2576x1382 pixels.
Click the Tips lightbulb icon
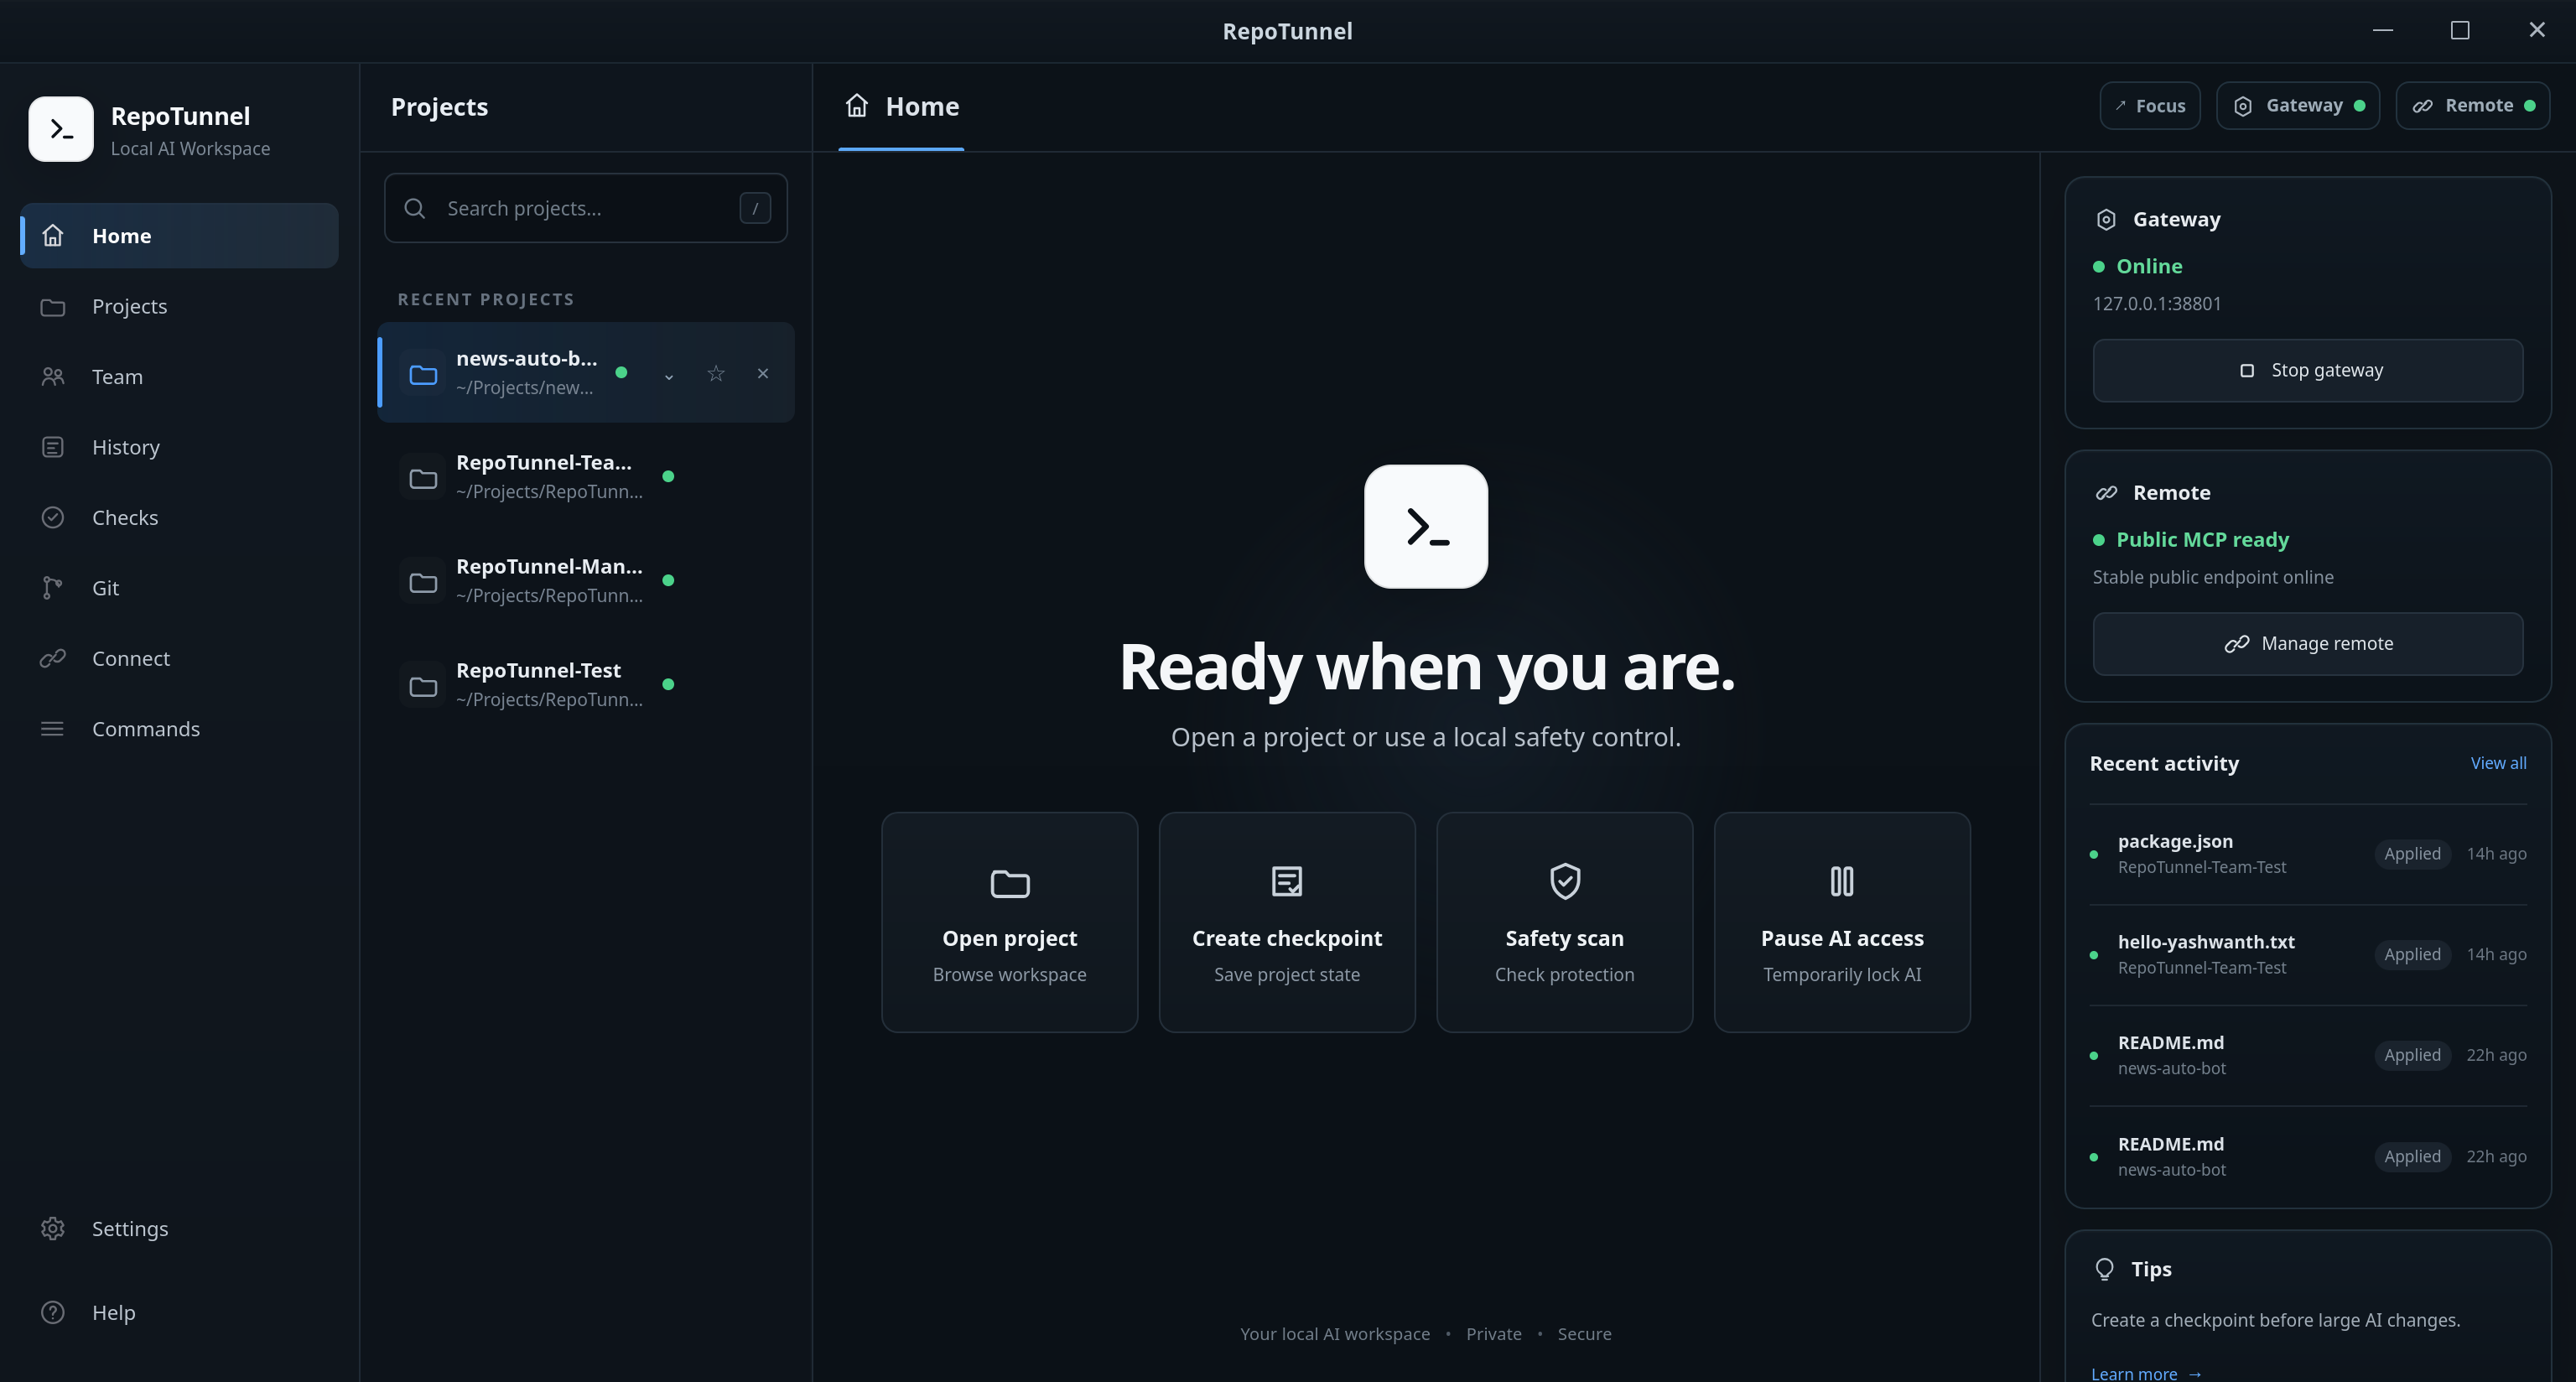point(2104,1269)
